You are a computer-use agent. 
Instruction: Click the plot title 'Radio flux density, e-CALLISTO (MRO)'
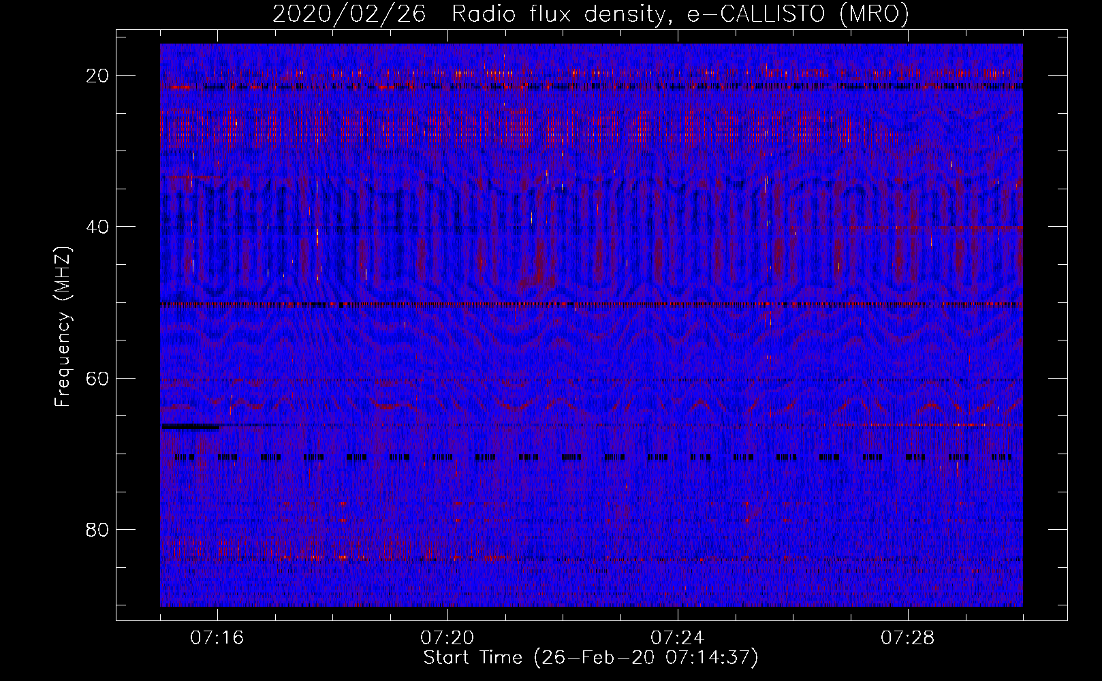(x=680, y=14)
